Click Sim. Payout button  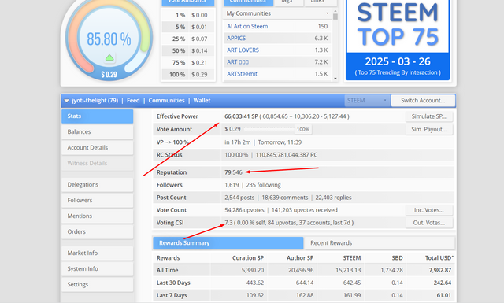[x=428, y=130]
